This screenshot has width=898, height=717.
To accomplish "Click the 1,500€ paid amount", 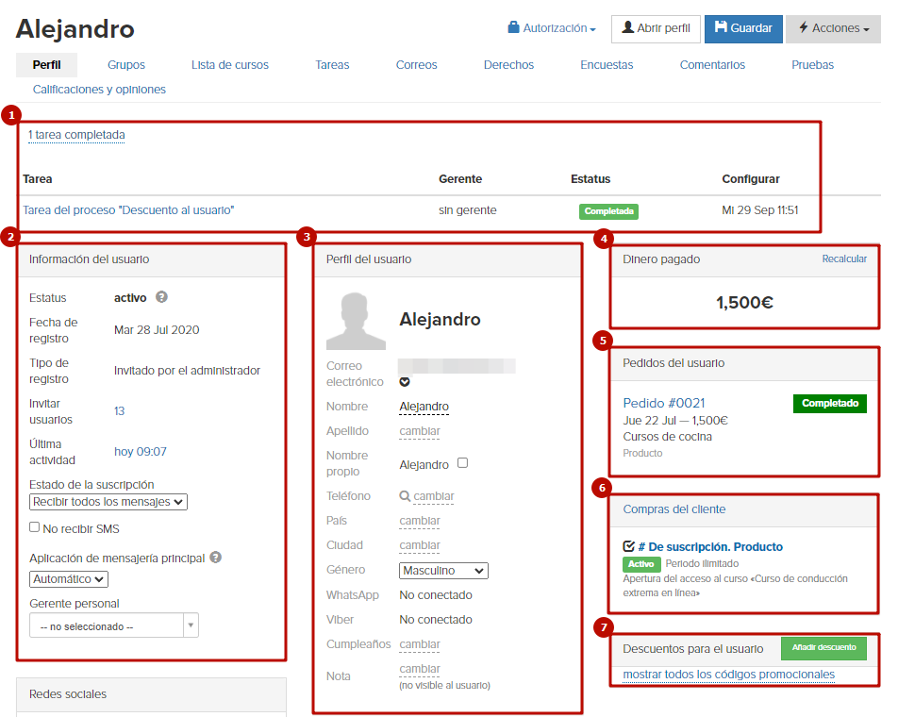I will pyautogui.click(x=744, y=303).
